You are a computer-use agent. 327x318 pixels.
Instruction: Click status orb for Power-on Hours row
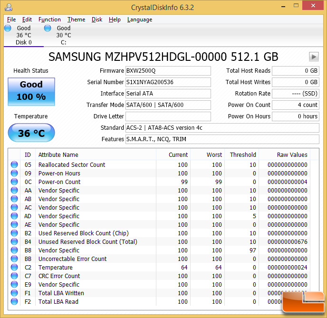[14, 173]
